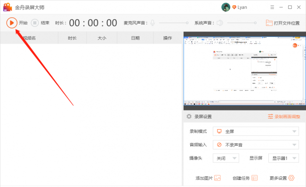Minimize the 金舟录屏大师 window

(x=281, y=7)
